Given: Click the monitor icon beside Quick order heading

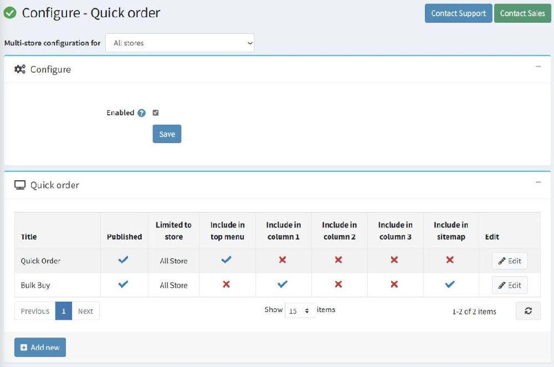Looking at the screenshot, I should (20, 185).
